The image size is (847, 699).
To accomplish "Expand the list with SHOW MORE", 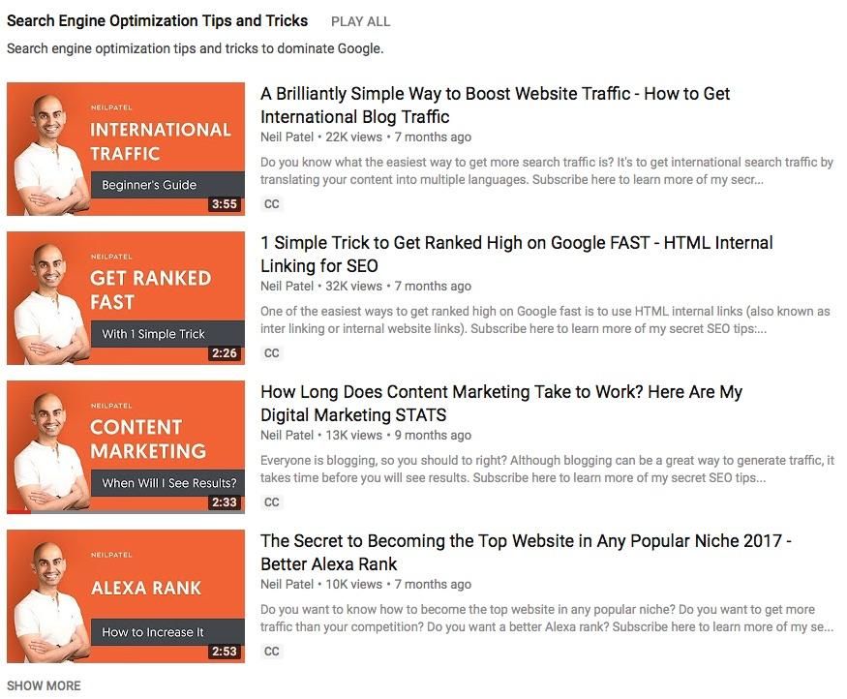I will point(43,684).
